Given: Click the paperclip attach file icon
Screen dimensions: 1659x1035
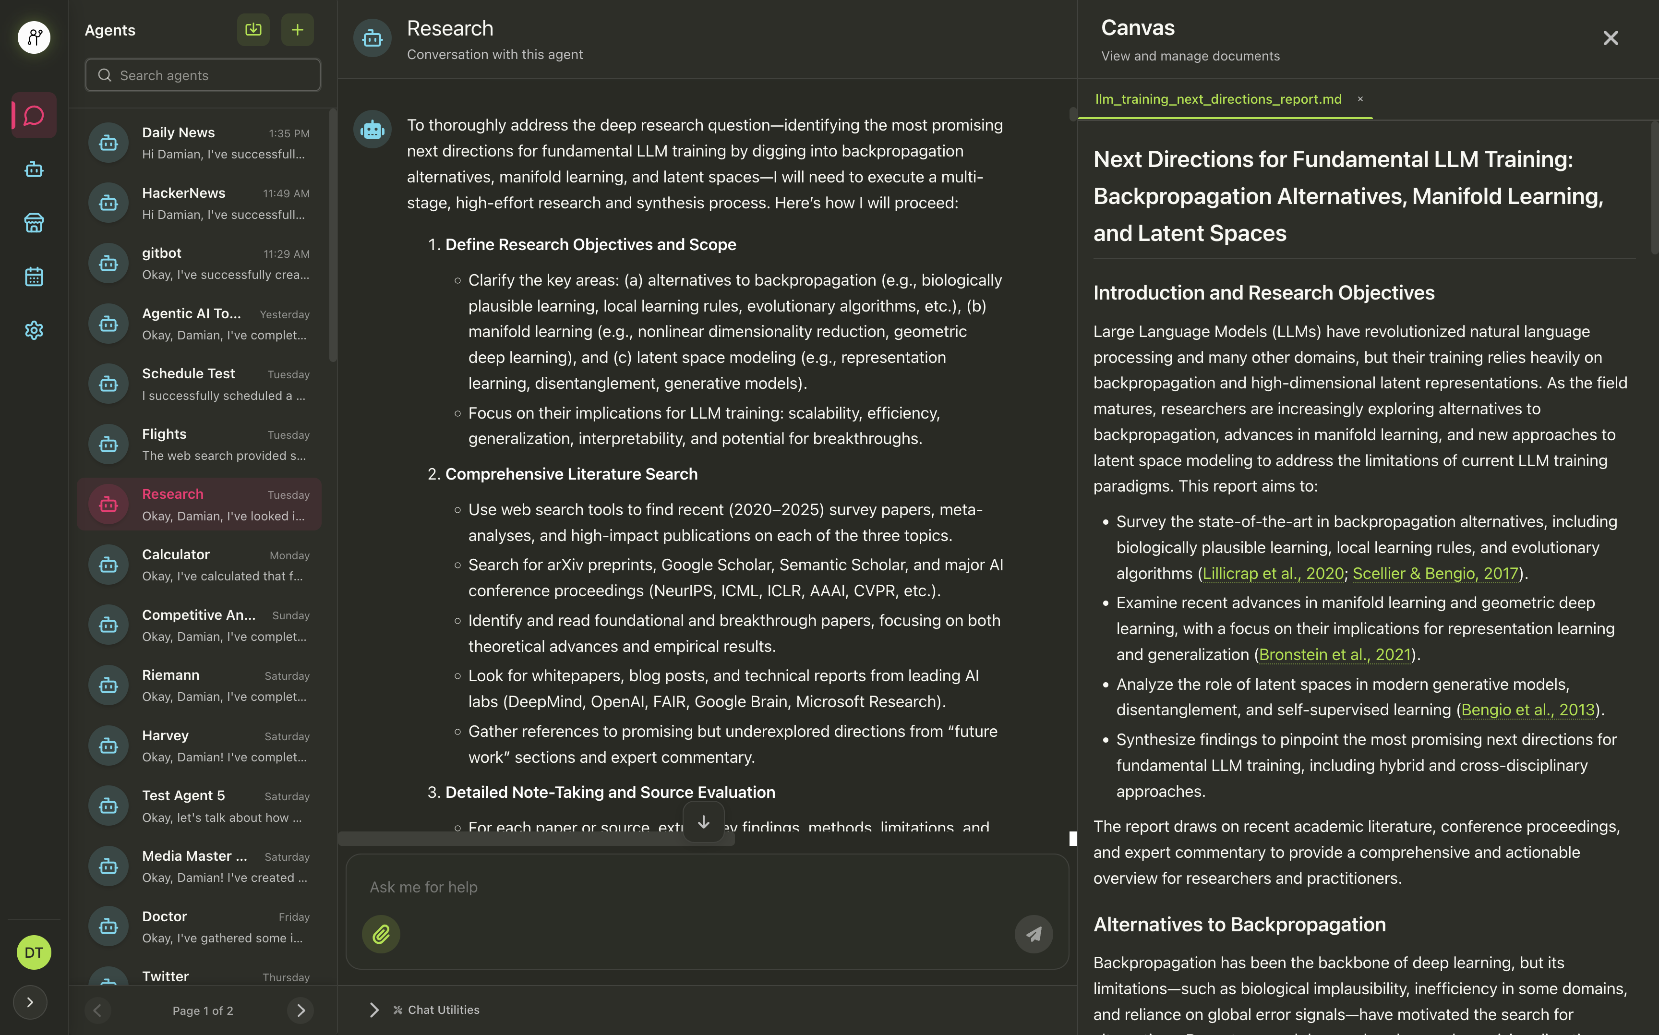Looking at the screenshot, I should click(381, 934).
